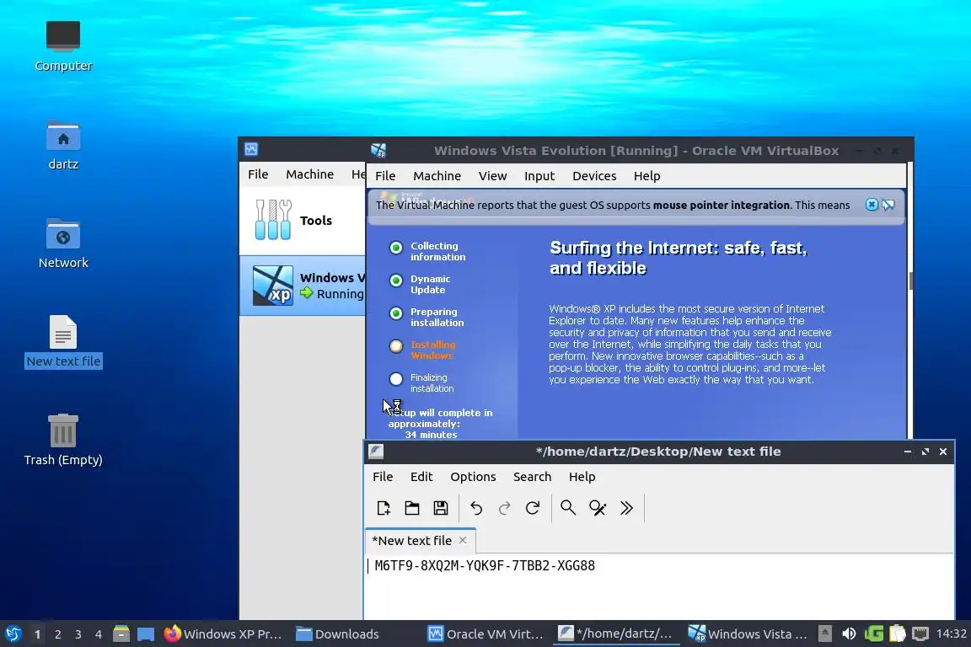Select the running Windows XP VM entry
Image resolution: width=971 pixels, height=647 pixels.
[303, 286]
